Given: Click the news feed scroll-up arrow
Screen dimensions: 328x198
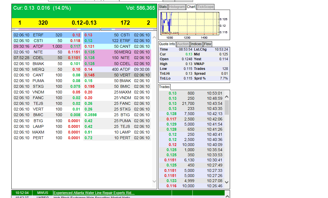Looking at the screenshot, I should 227,196.
